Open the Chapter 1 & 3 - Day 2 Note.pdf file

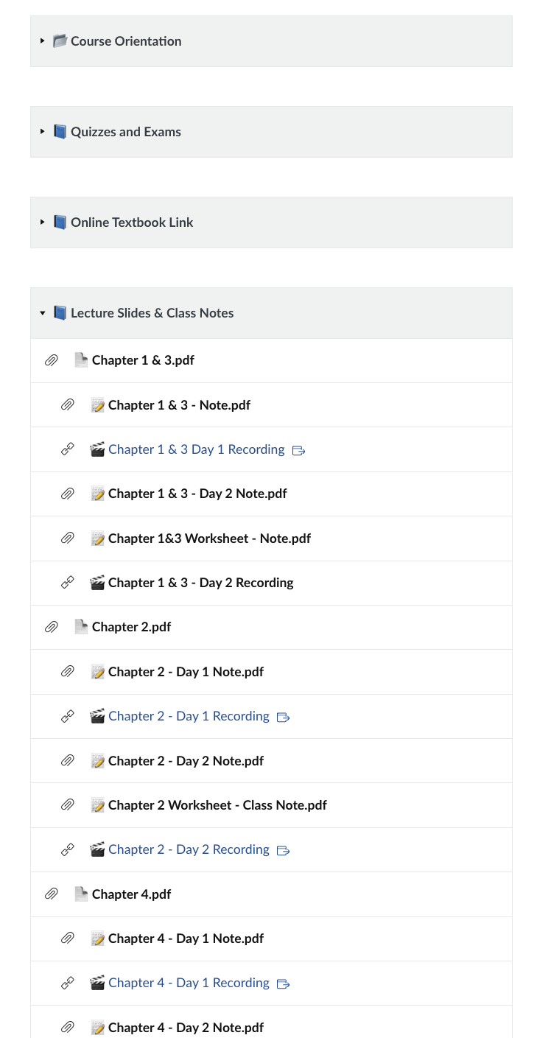coord(197,494)
